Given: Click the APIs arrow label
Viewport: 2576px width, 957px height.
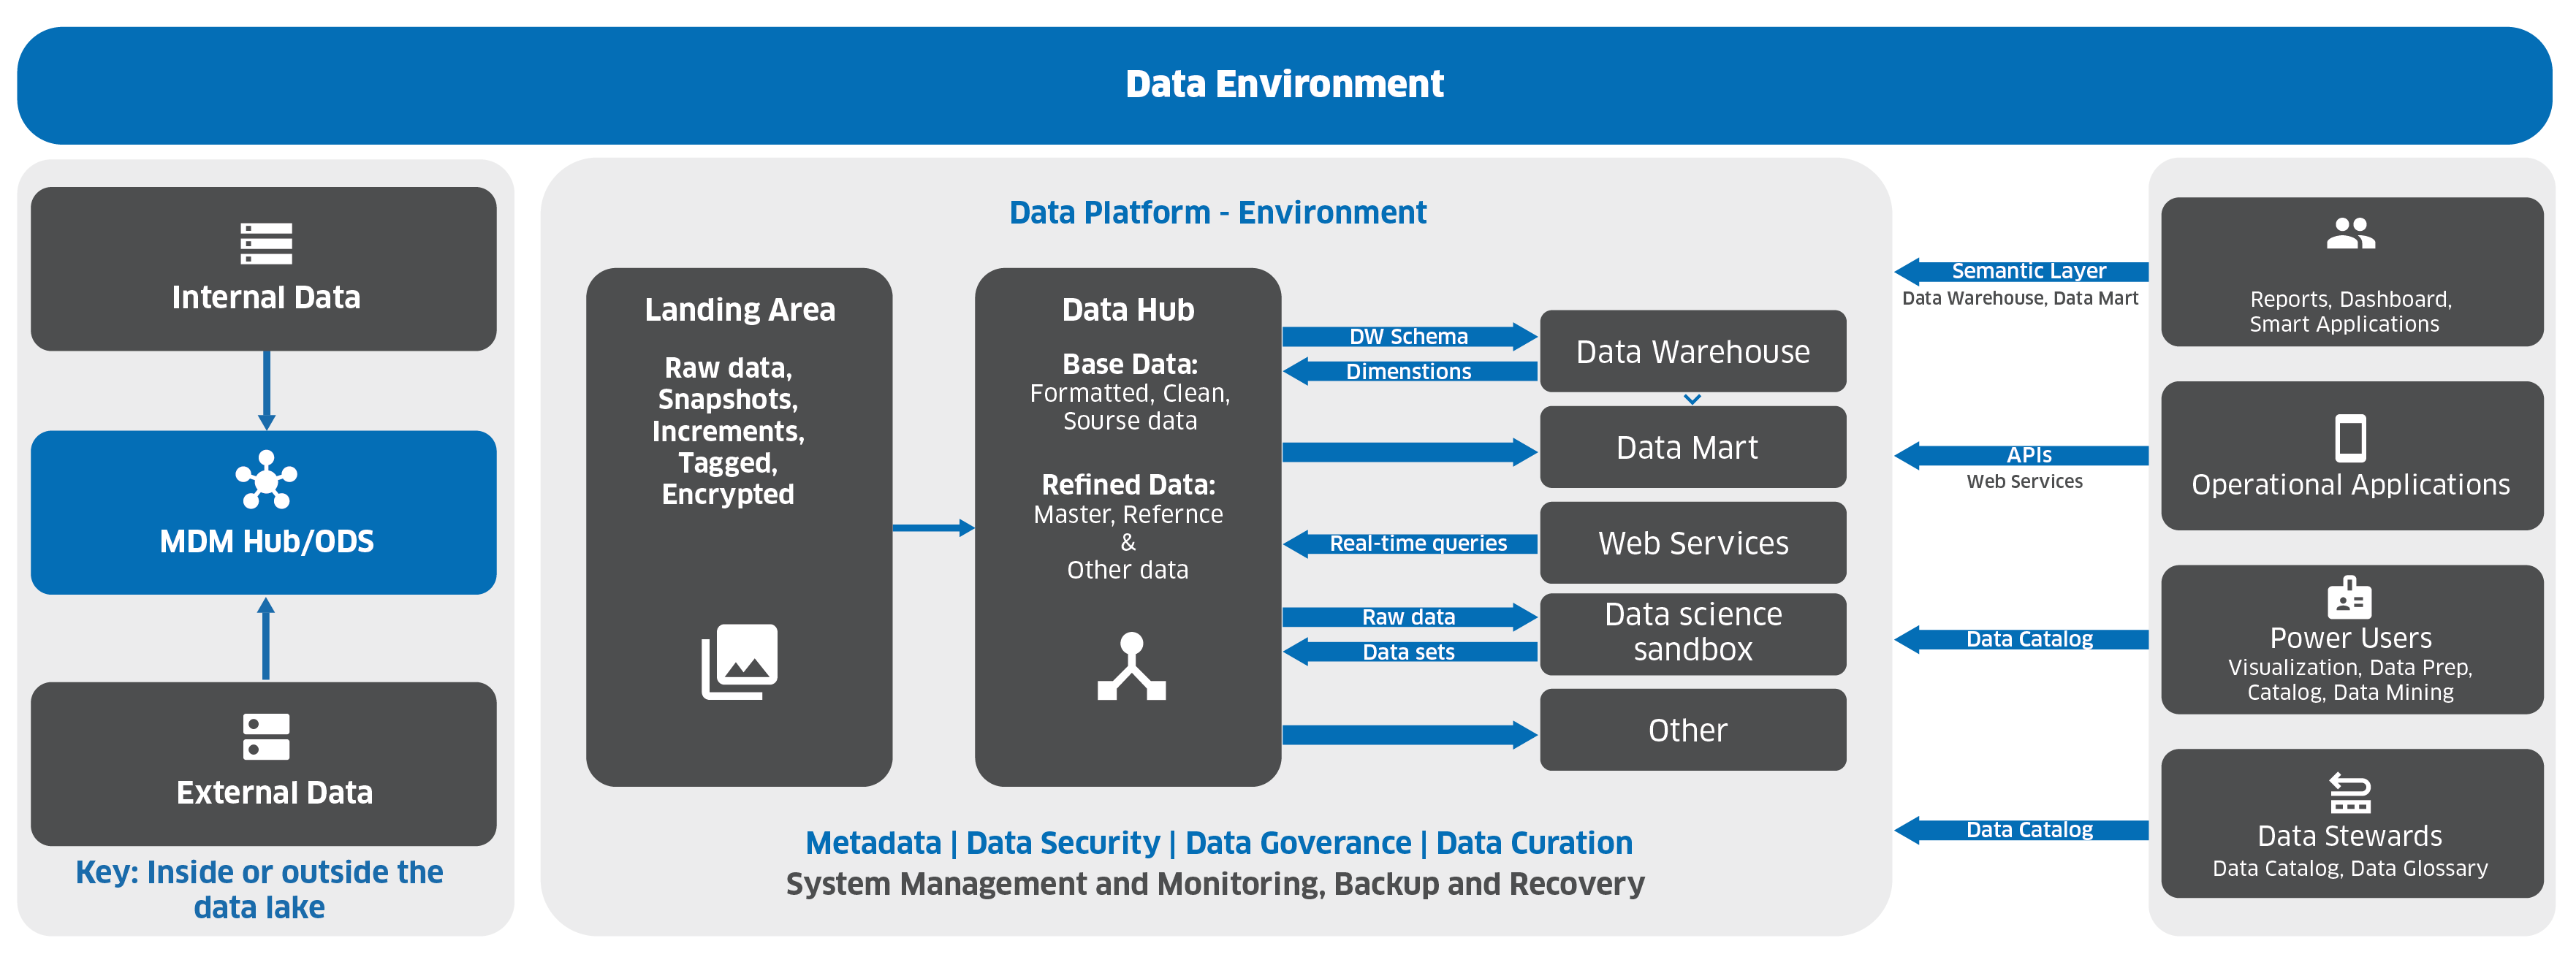Looking at the screenshot, I should pyautogui.click(x=2029, y=455).
